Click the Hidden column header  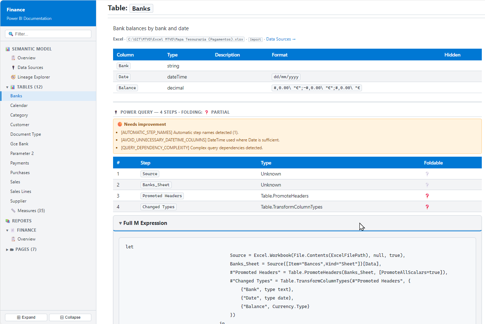coord(452,55)
